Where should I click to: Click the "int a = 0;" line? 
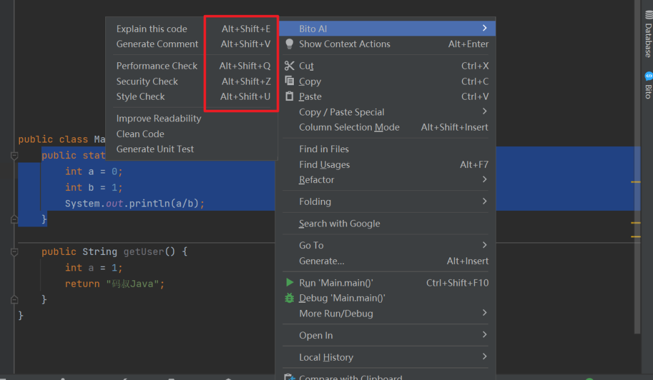coord(94,172)
